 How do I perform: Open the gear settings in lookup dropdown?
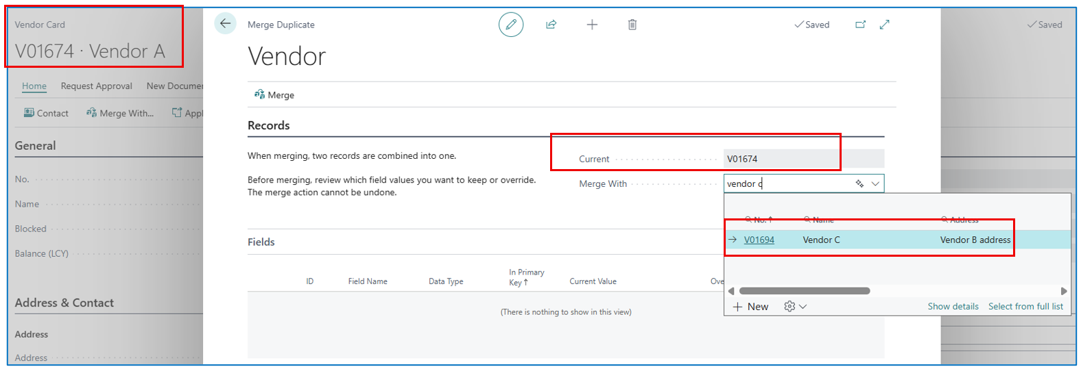click(794, 307)
